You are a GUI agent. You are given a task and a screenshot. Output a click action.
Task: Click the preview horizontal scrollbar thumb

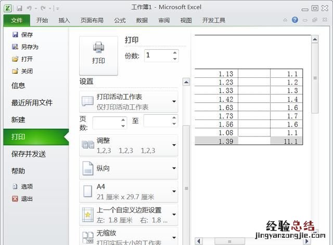[x=229, y=241]
